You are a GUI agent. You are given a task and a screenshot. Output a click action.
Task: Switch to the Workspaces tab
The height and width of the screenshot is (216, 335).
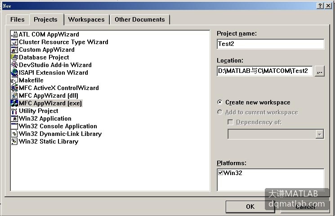click(x=86, y=20)
